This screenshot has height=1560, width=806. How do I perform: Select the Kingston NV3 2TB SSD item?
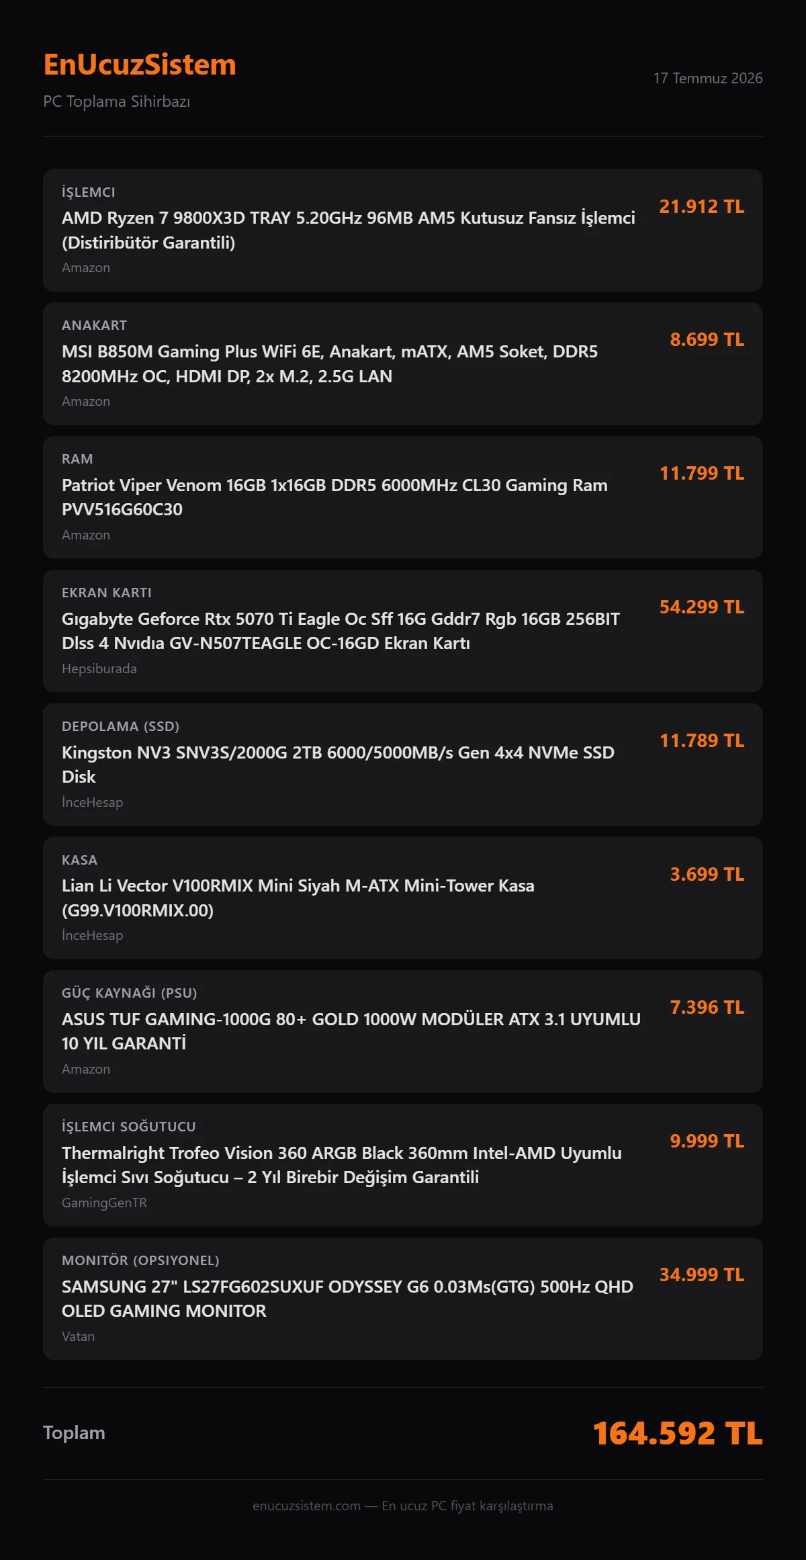point(338,765)
